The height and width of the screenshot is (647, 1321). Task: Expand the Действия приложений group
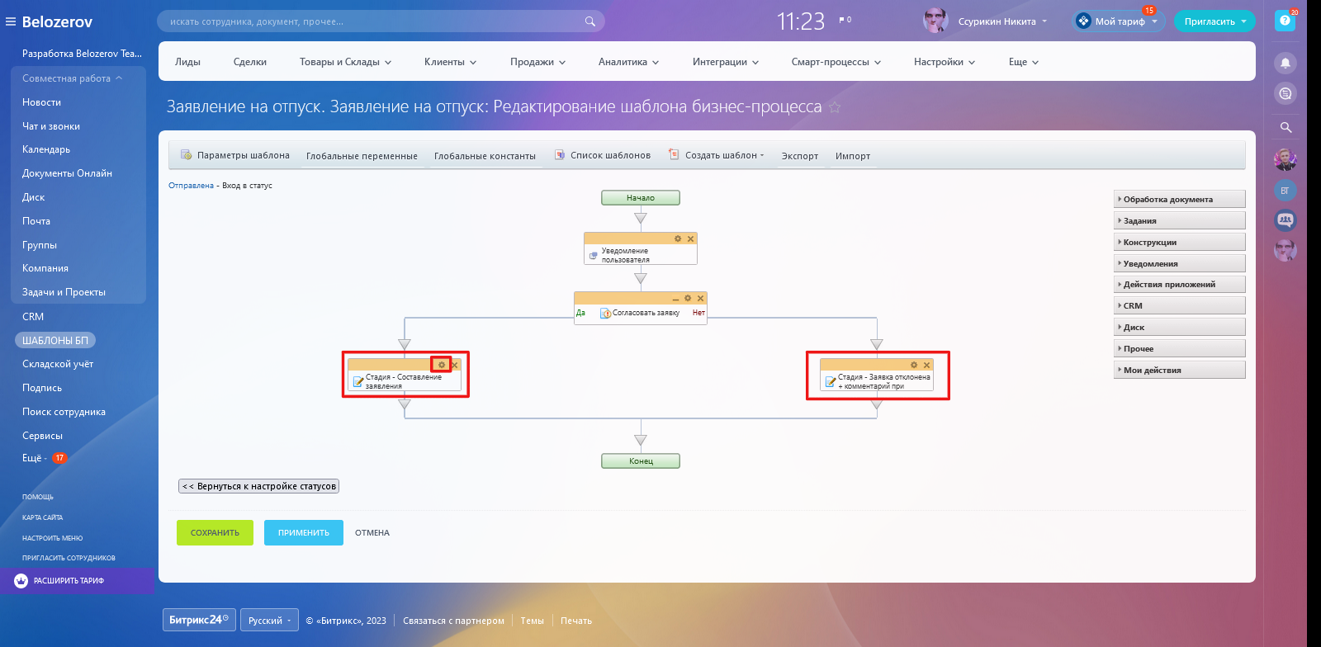point(1179,285)
